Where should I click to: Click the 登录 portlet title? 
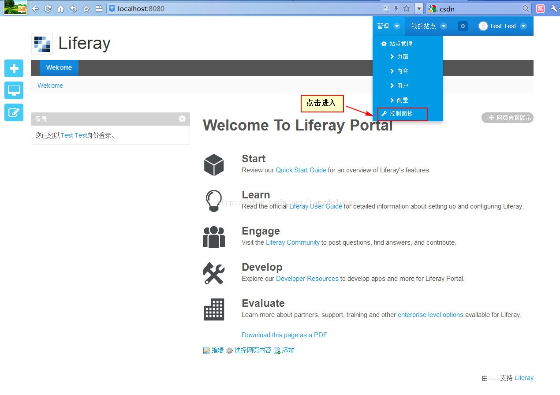pyautogui.click(x=41, y=119)
